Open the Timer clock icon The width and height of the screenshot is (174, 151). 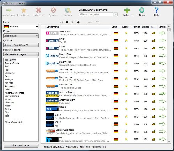coord(142,10)
